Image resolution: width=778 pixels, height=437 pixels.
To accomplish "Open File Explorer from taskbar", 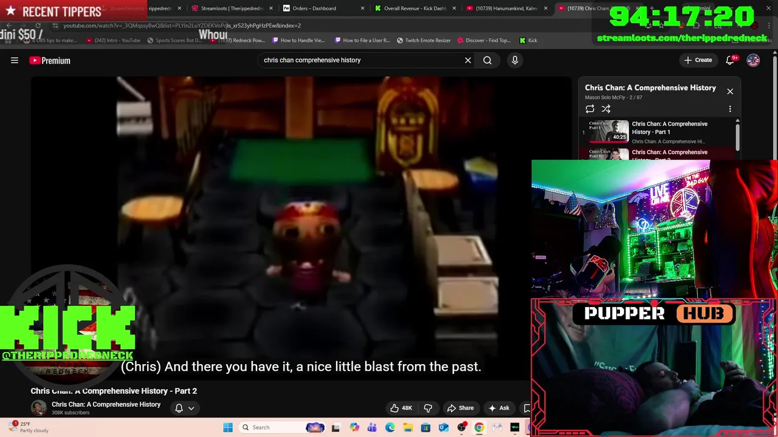I will tap(408, 427).
